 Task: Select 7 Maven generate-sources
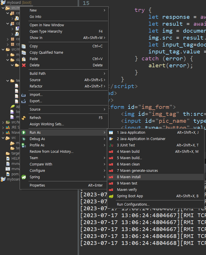click(156, 171)
